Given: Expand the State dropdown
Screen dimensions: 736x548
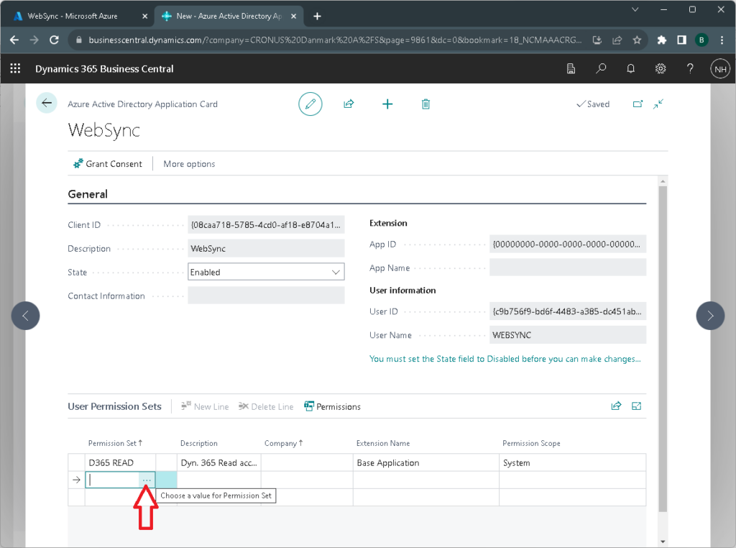Looking at the screenshot, I should (336, 273).
